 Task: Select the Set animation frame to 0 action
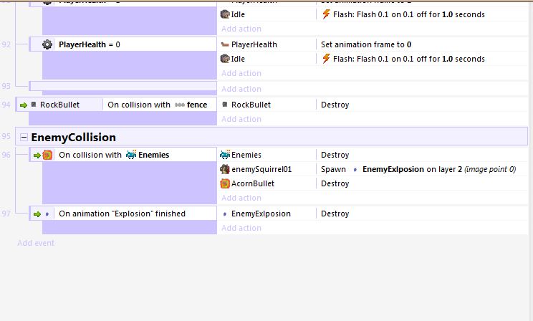click(x=365, y=44)
